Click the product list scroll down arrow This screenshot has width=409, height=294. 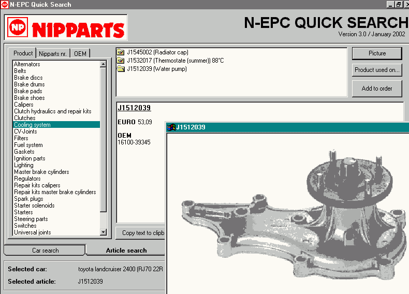(104, 232)
